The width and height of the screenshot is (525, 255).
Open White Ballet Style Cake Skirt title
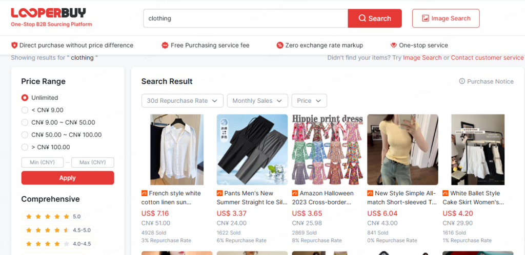coord(473,198)
